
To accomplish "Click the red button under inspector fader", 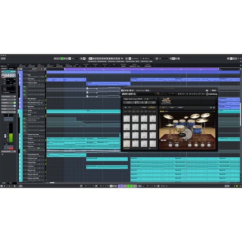I will pos(11,148).
